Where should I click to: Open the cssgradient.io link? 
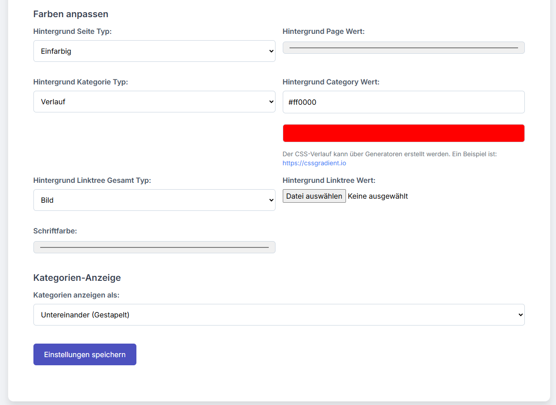click(314, 163)
